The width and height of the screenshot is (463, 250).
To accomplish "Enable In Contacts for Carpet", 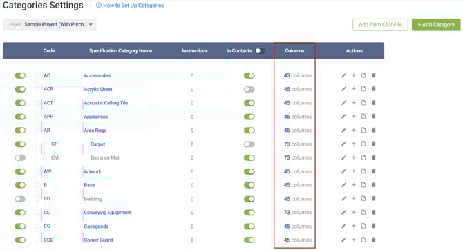I will click(x=249, y=144).
